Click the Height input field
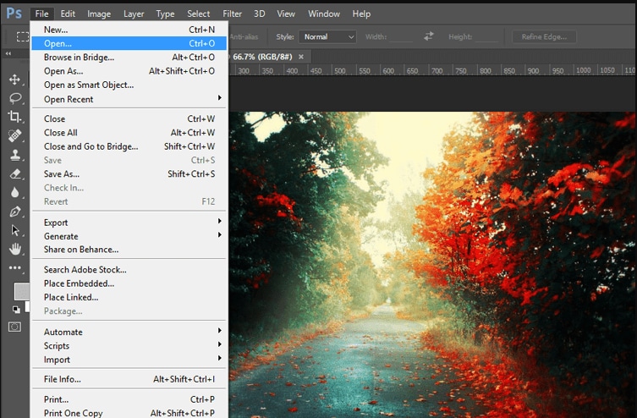 click(486, 37)
